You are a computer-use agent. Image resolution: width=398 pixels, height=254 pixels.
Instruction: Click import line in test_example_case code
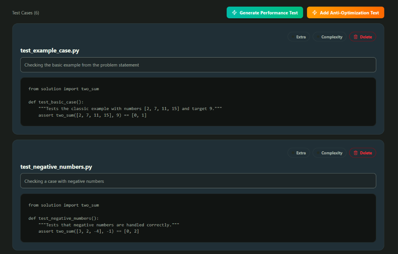click(64, 89)
